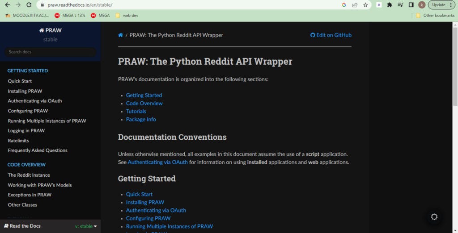Toggle dark mode with sun icon button
458x233 pixels.
(434, 216)
